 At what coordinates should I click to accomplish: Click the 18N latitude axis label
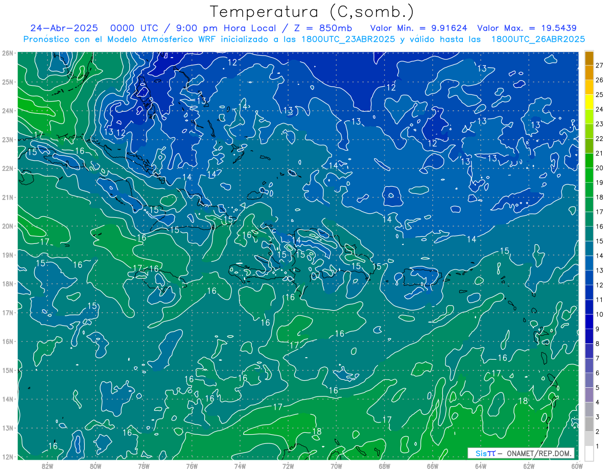point(7,284)
